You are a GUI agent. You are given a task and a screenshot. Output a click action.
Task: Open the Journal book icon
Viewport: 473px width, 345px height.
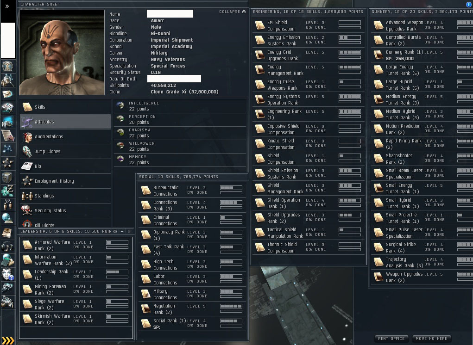coord(7,233)
